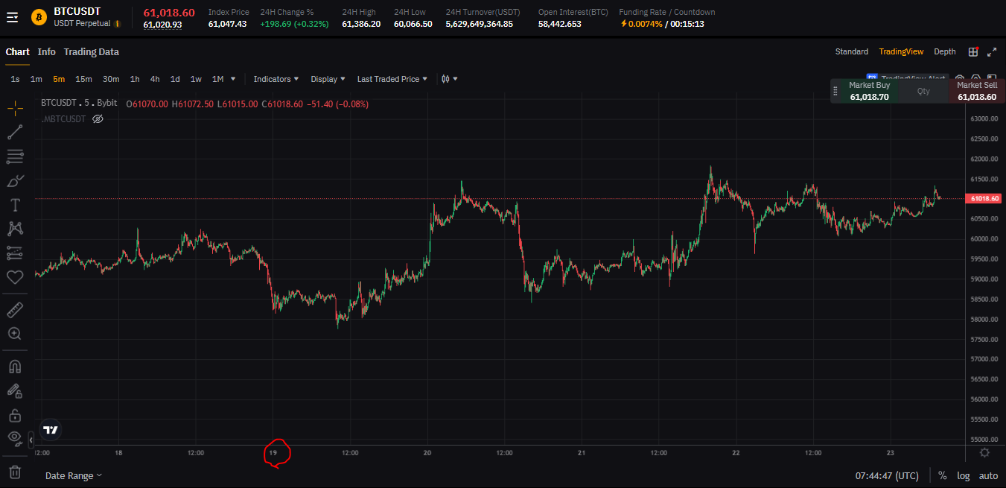Select the 1m timeframe
The height and width of the screenshot is (488, 1006).
tap(36, 79)
